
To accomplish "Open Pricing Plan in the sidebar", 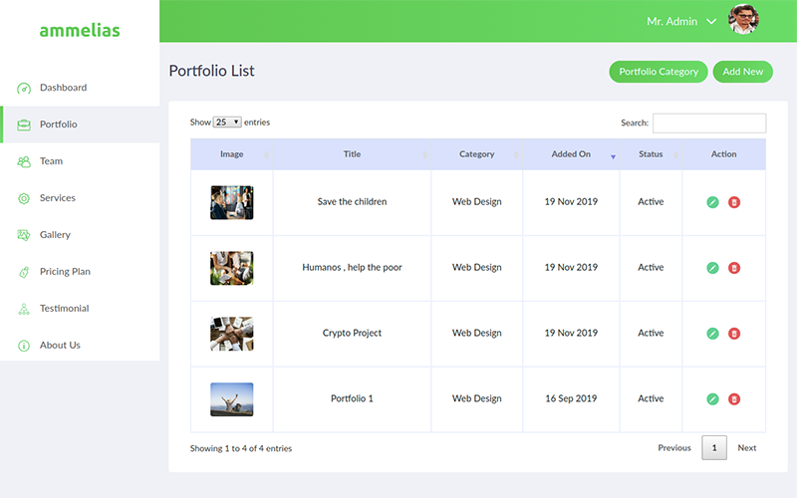I will pos(80,271).
